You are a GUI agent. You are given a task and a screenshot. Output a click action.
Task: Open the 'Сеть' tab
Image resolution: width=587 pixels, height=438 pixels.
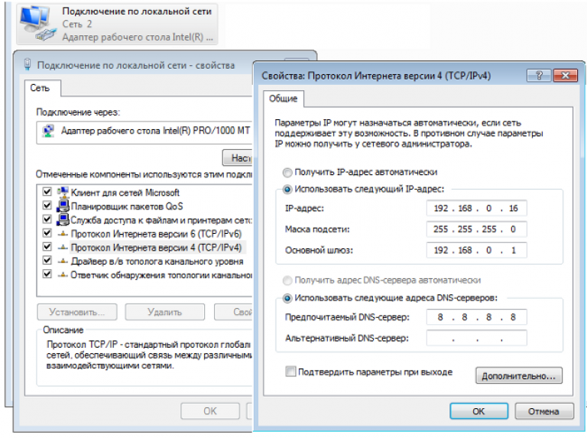[x=40, y=88]
